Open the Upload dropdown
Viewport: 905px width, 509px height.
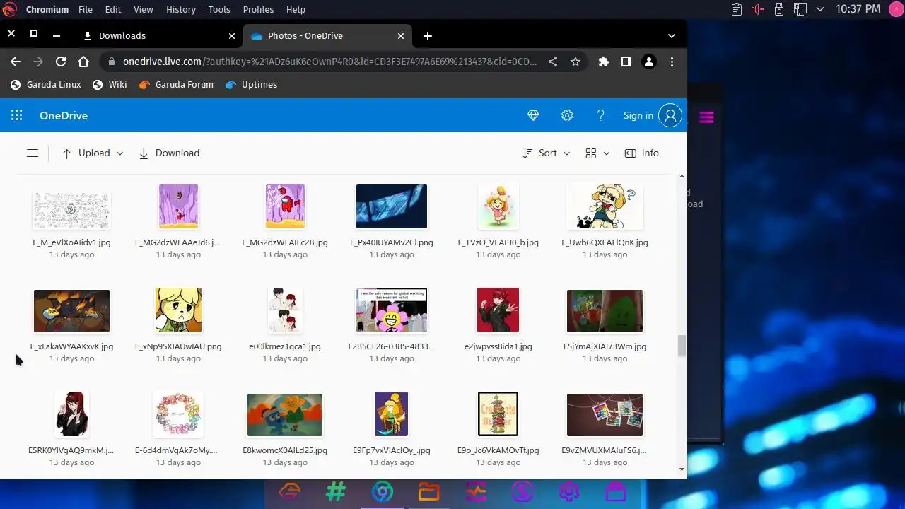click(93, 153)
